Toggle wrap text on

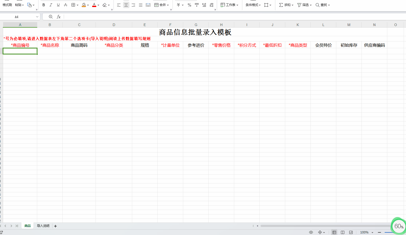coord(148,5)
